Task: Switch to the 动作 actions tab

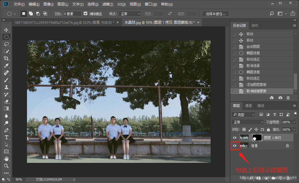Action: [255, 26]
